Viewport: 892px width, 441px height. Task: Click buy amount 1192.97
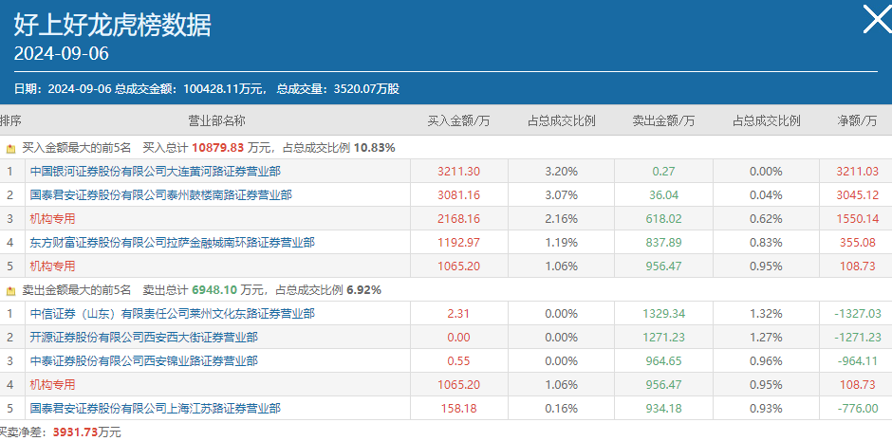[x=459, y=243]
